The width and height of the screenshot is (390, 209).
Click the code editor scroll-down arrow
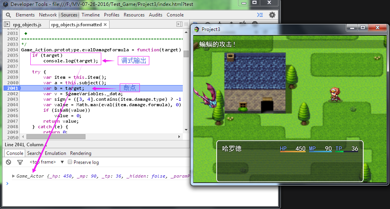186,130
